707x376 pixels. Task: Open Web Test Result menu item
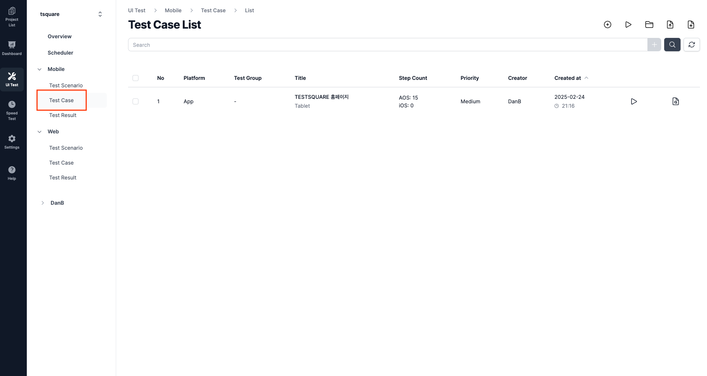click(63, 178)
